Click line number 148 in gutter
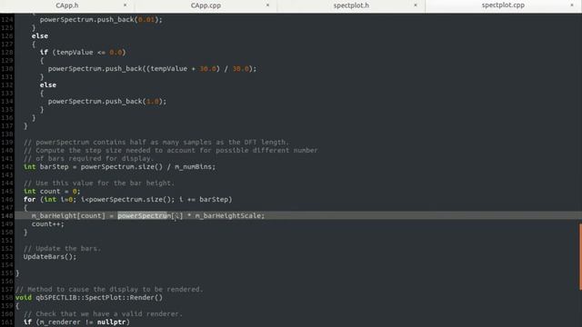582x327 pixels. click(7, 216)
